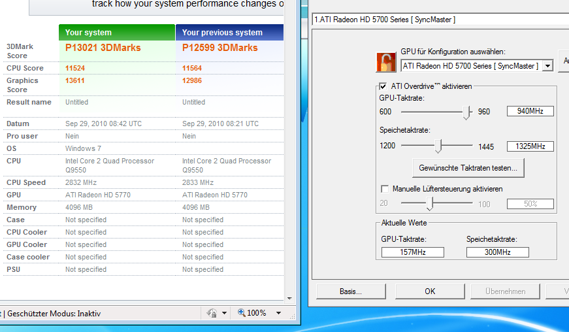Open the GPU für Konfiguration dropdown
The height and width of the screenshot is (332, 569).
pos(548,66)
